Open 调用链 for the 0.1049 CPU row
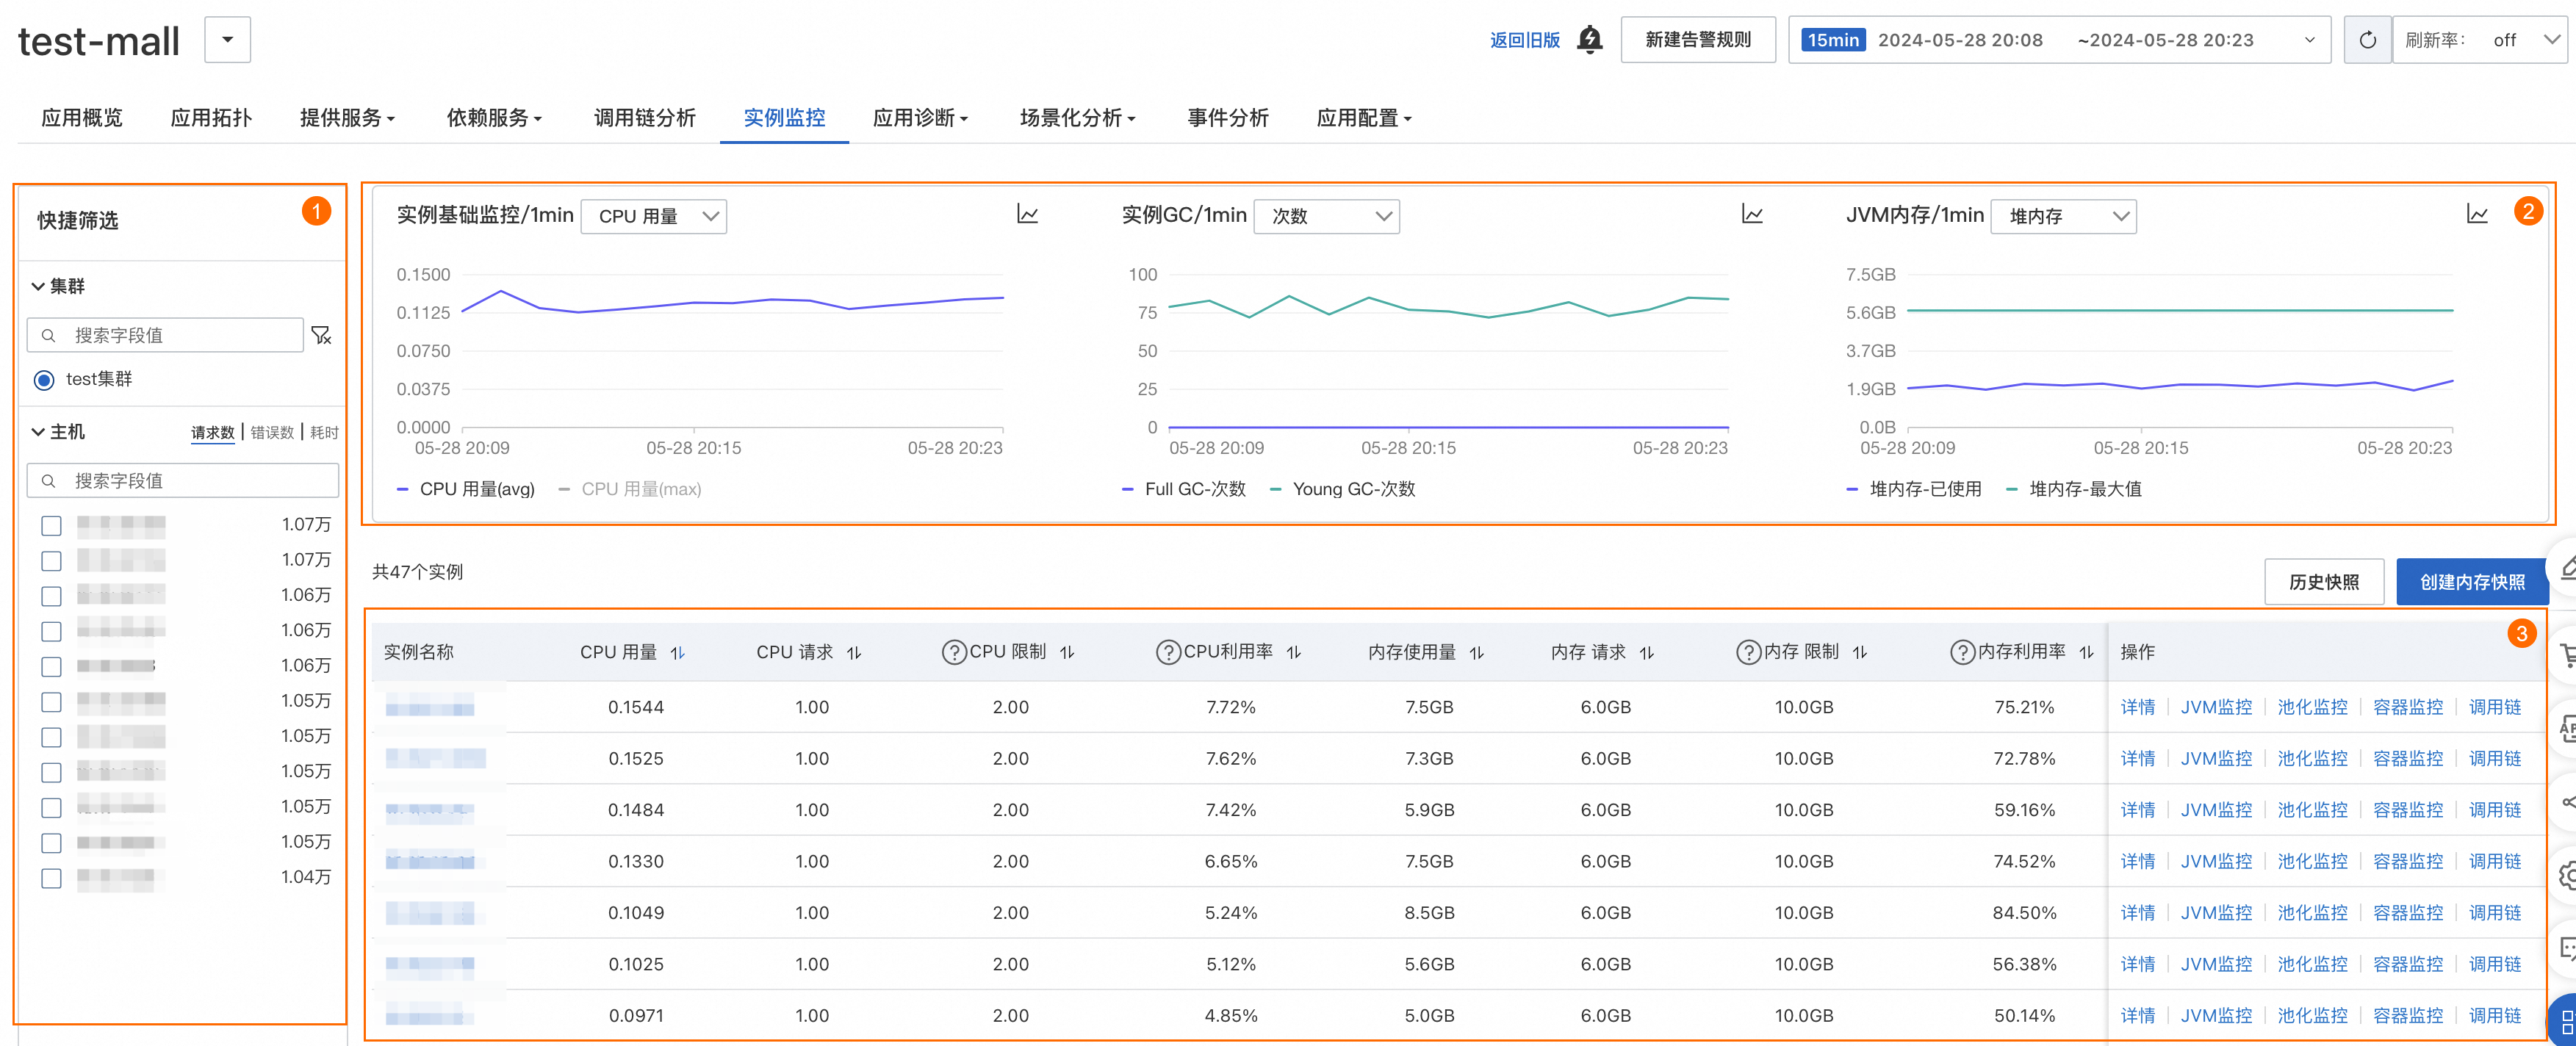Image resolution: width=2576 pixels, height=1046 pixels. pyautogui.click(x=2494, y=913)
